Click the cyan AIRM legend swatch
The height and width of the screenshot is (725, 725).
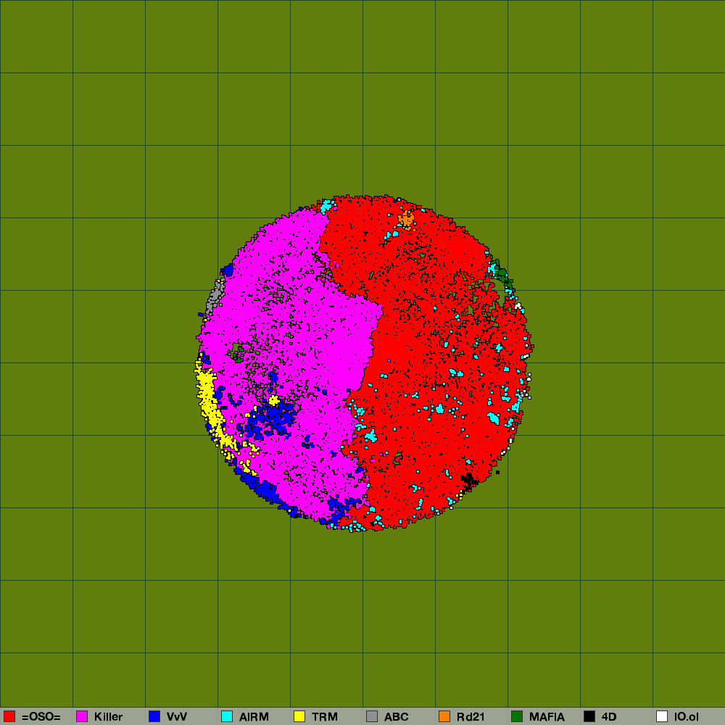point(227,716)
